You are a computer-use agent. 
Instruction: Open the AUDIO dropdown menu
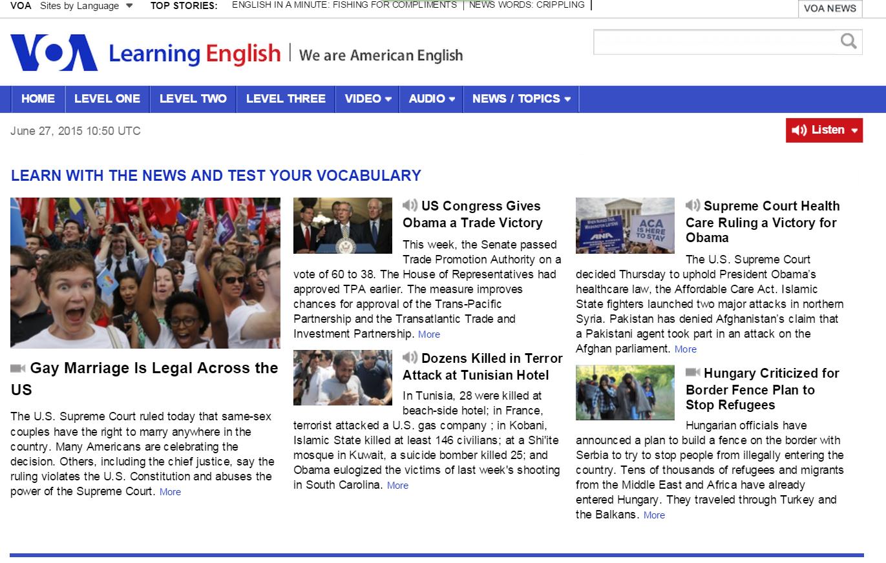click(x=432, y=99)
